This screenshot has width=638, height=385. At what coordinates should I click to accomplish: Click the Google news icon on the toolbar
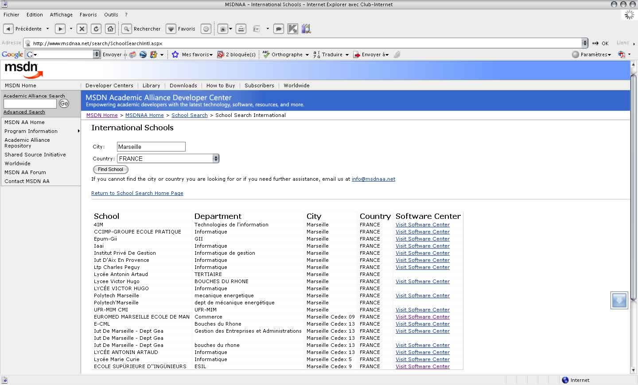(133, 54)
